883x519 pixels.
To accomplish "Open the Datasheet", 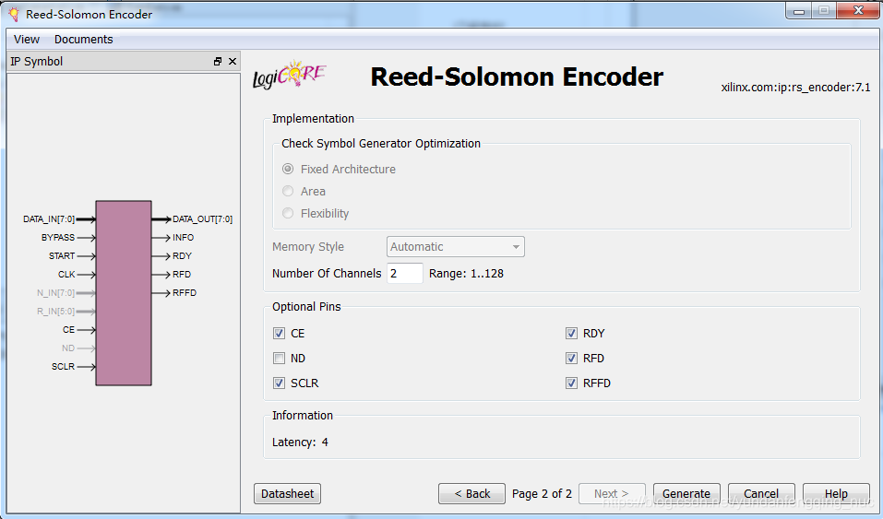I will (287, 494).
